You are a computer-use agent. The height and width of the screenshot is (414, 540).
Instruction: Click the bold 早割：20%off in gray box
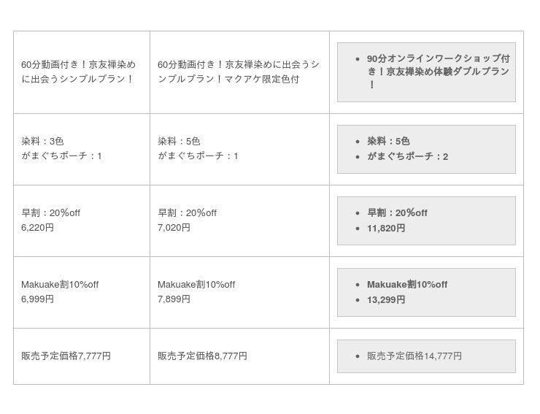click(x=397, y=212)
